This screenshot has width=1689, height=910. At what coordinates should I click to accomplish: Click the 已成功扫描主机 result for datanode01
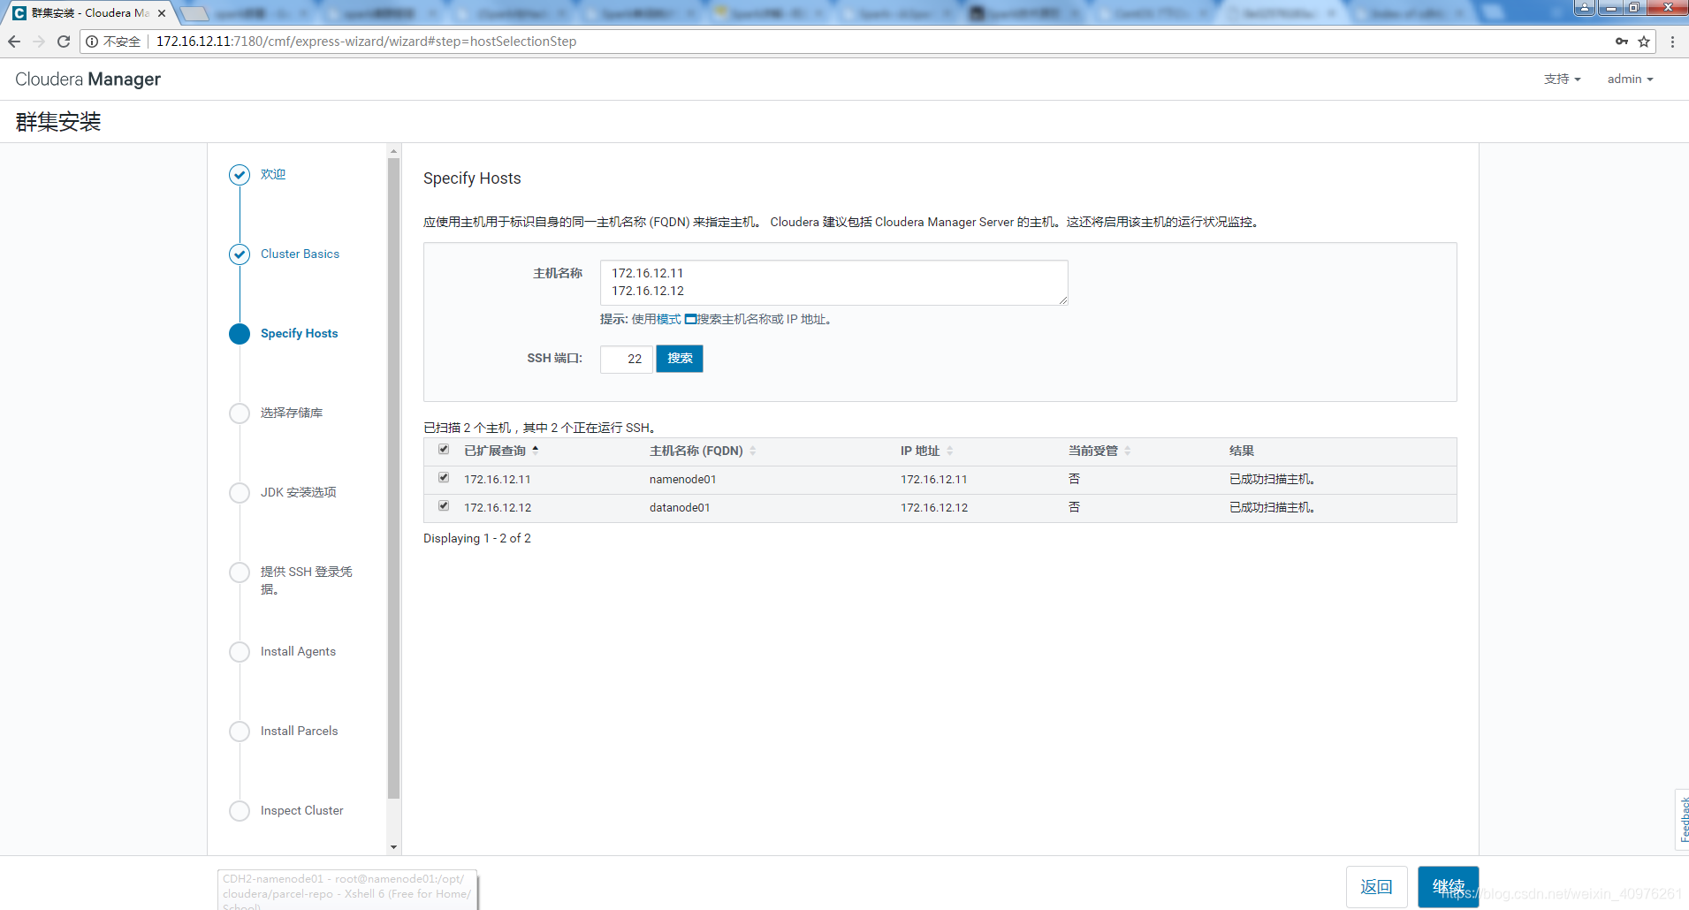tap(1272, 508)
